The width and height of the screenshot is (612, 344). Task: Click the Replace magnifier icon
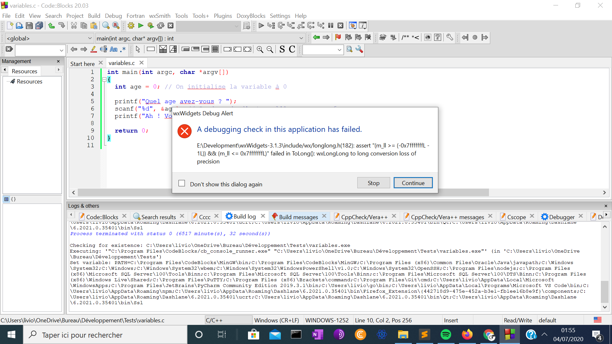pos(116,26)
